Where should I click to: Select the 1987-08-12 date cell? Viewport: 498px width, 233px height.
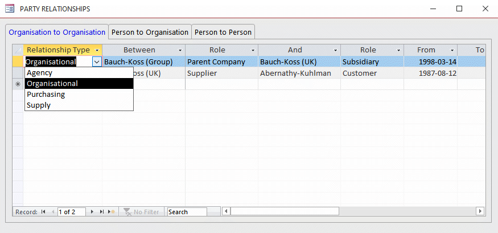(431, 73)
